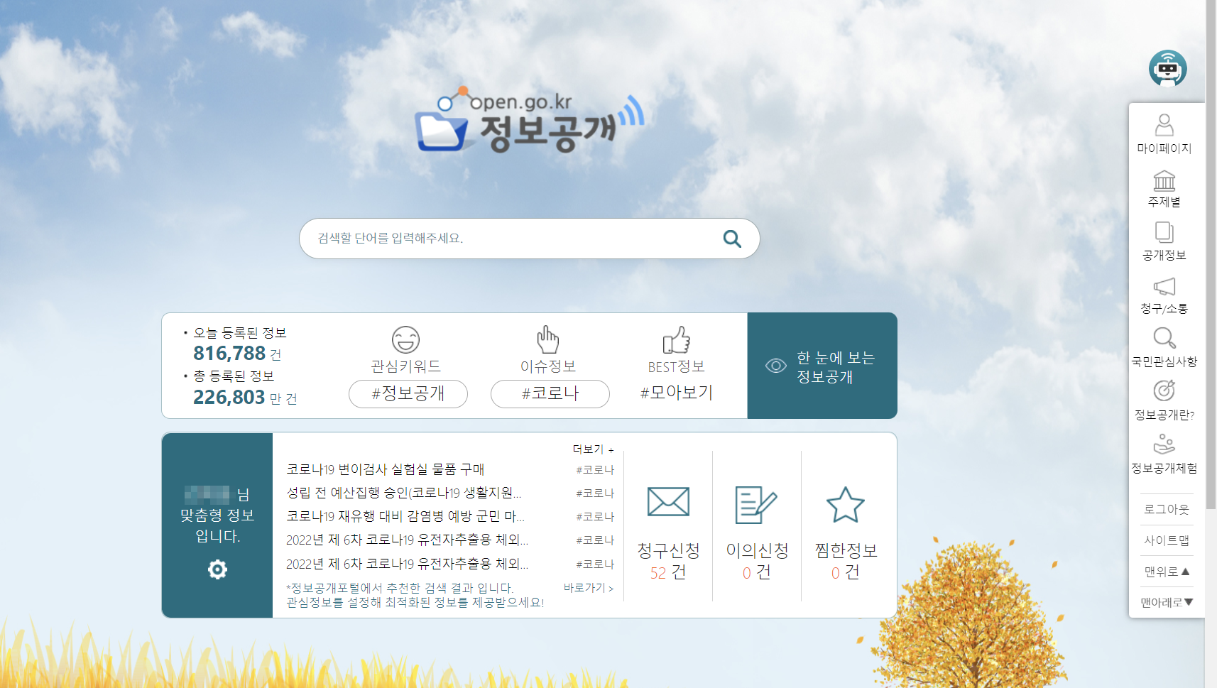This screenshot has height=688, width=1217.
Task: Select the #코로나 issue button
Action: pos(550,394)
